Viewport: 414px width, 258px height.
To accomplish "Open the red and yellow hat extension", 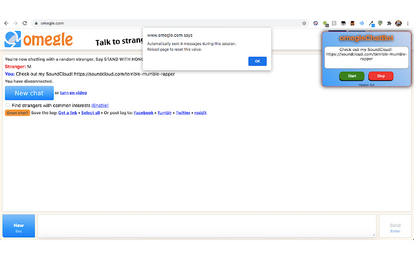I will (352, 23).
